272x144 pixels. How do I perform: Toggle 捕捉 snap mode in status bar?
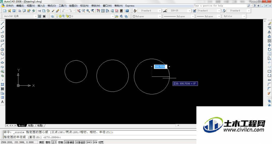[x=41, y=142]
